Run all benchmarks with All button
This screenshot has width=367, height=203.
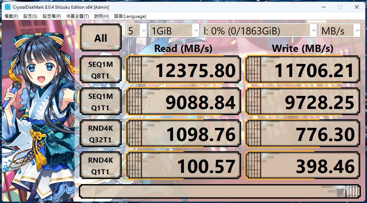pyautogui.click(x=101, y=38)
